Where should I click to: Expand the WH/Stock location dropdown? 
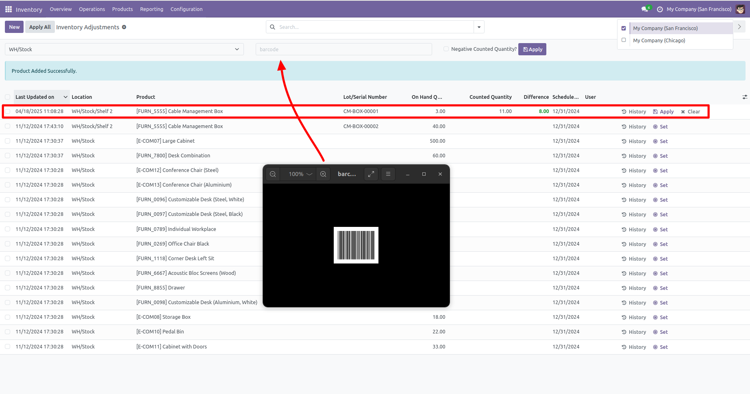[124, 49]
